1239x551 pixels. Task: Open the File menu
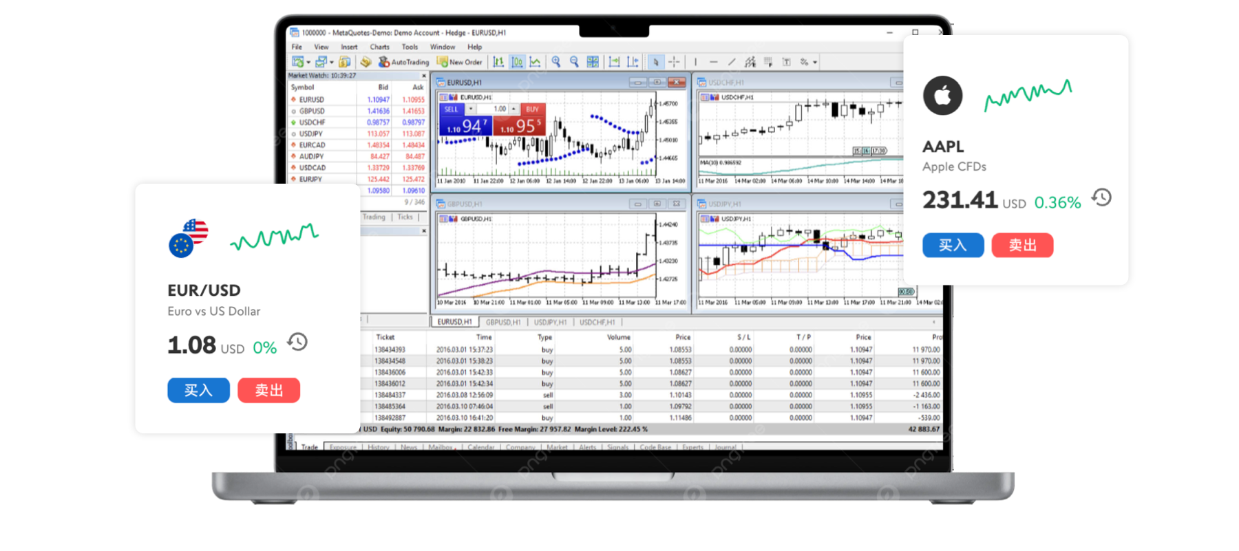pos(297,47)
